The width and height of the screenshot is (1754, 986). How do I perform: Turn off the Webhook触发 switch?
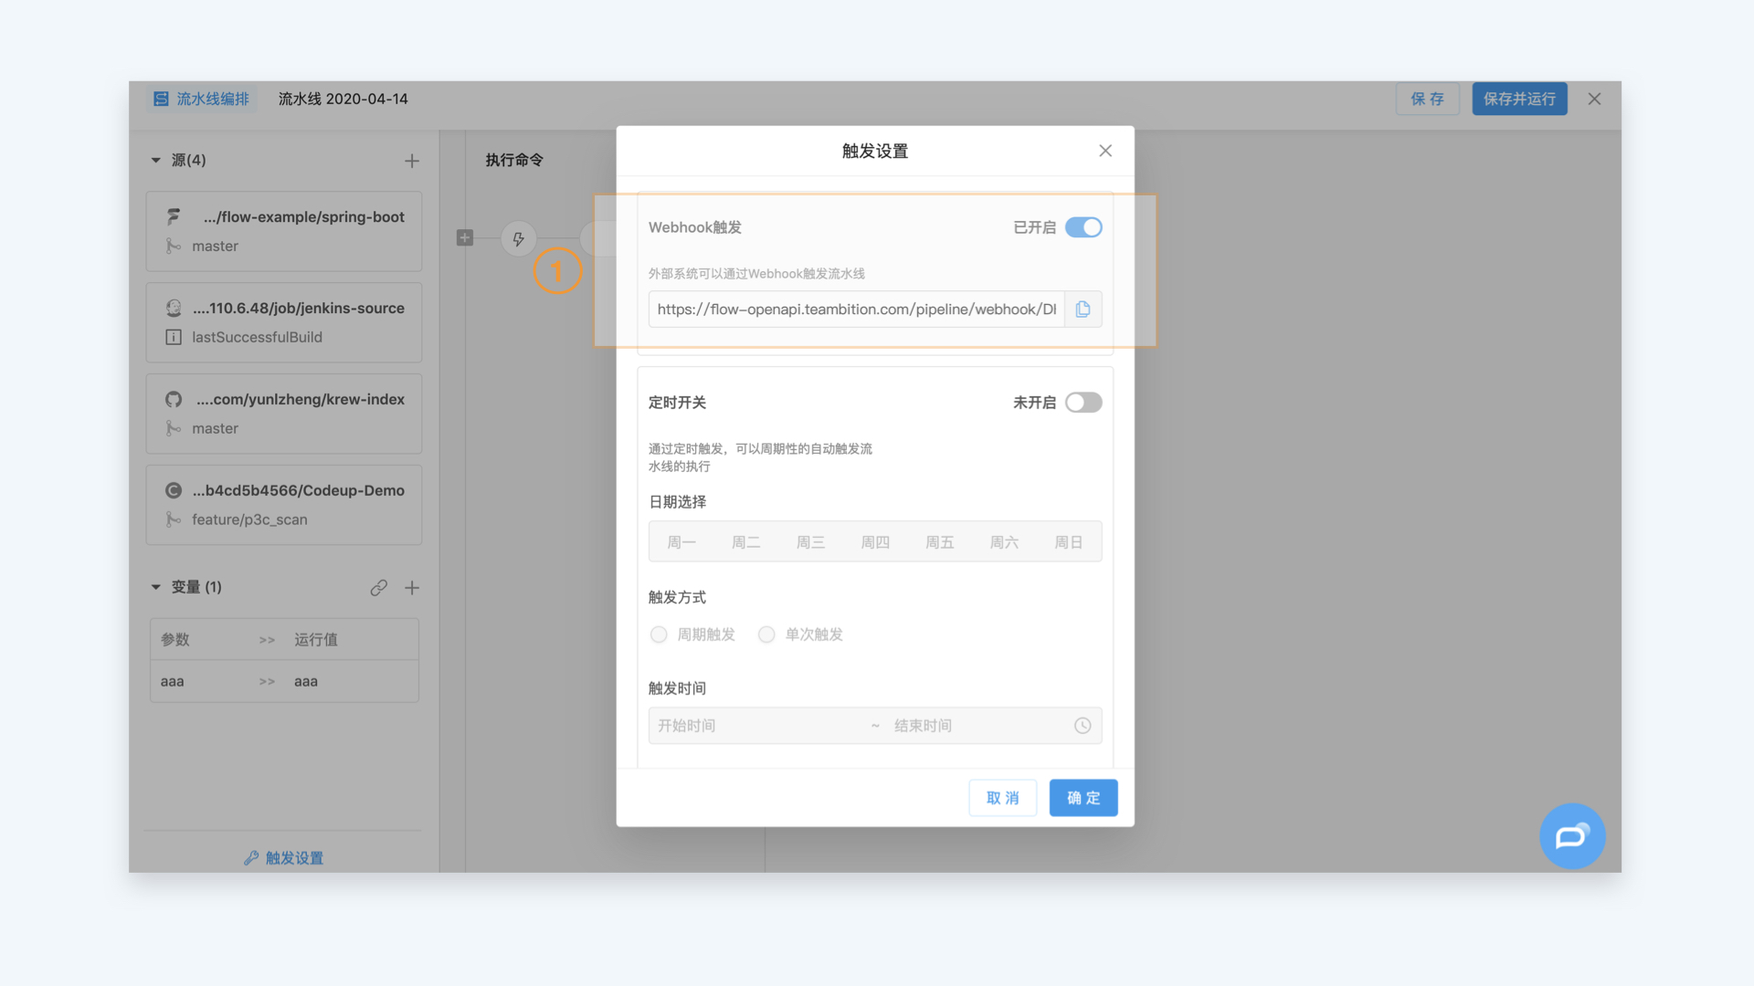pyautogui.click(x=1083, y=227)
